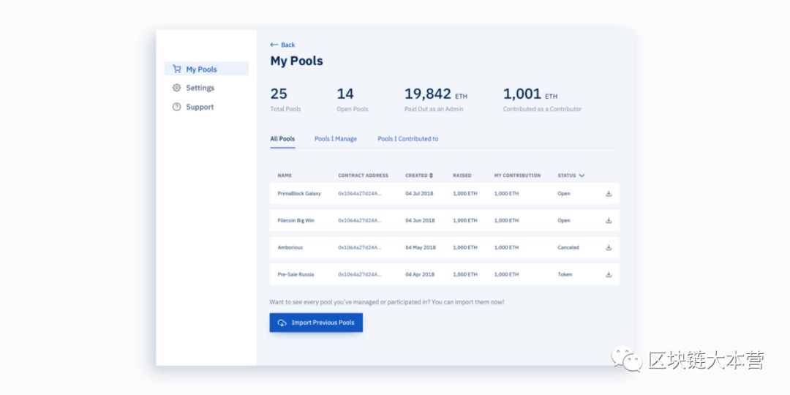790x395 pixels.
Task: Click contract address in PrimaBlock Galaxy row
Action: (360, 193)
